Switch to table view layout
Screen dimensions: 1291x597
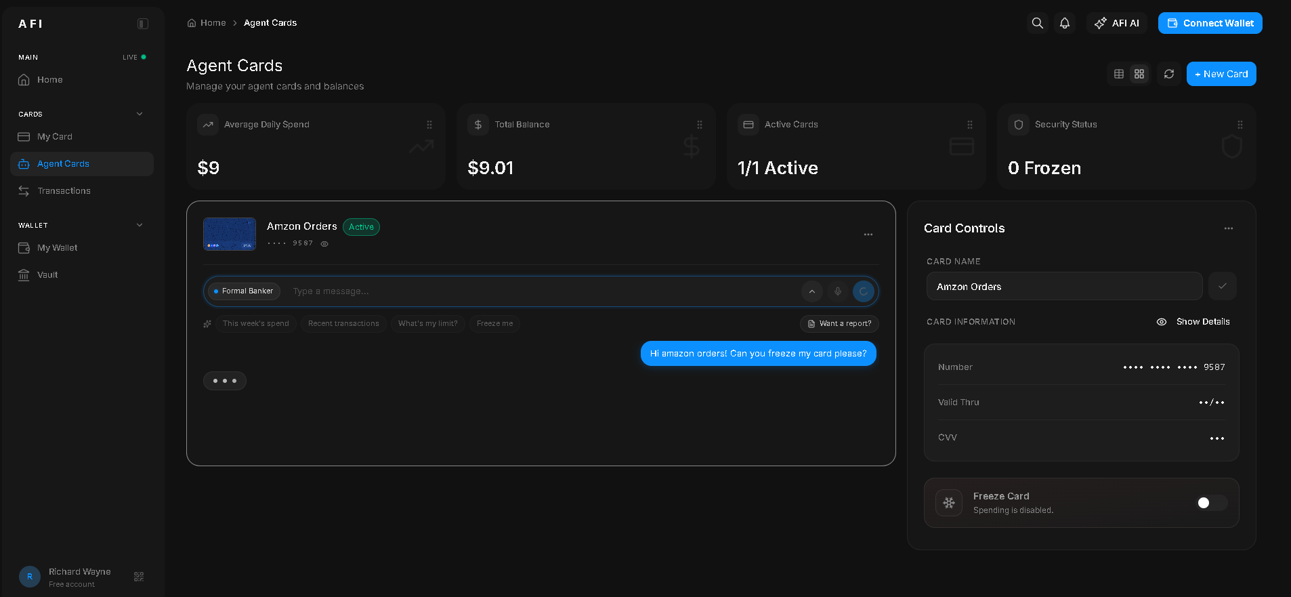(x=1119, y=74)
